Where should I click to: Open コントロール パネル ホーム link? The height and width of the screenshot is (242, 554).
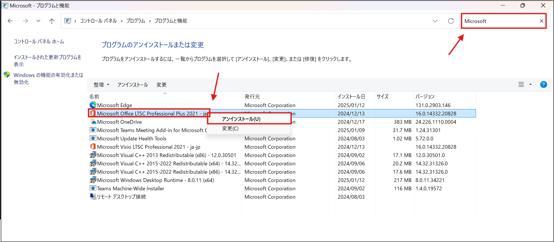click(39, 42)
